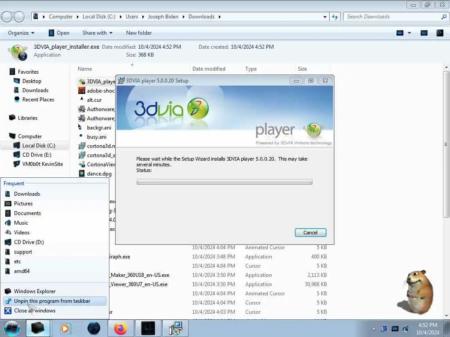
Task: Select the CortonaViewer file icon
Action: pyautogui.click(x=82, y=164)
